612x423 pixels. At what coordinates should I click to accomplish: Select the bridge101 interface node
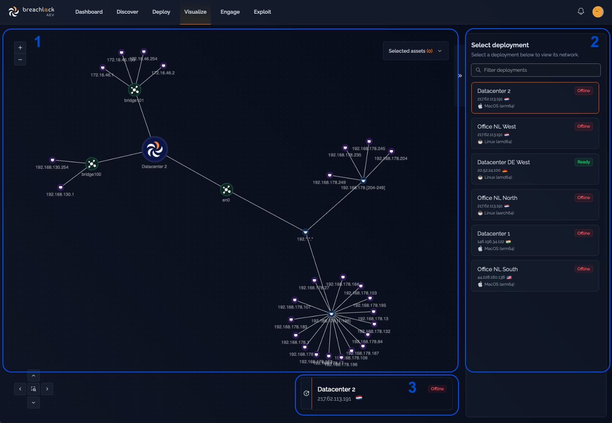134,90
